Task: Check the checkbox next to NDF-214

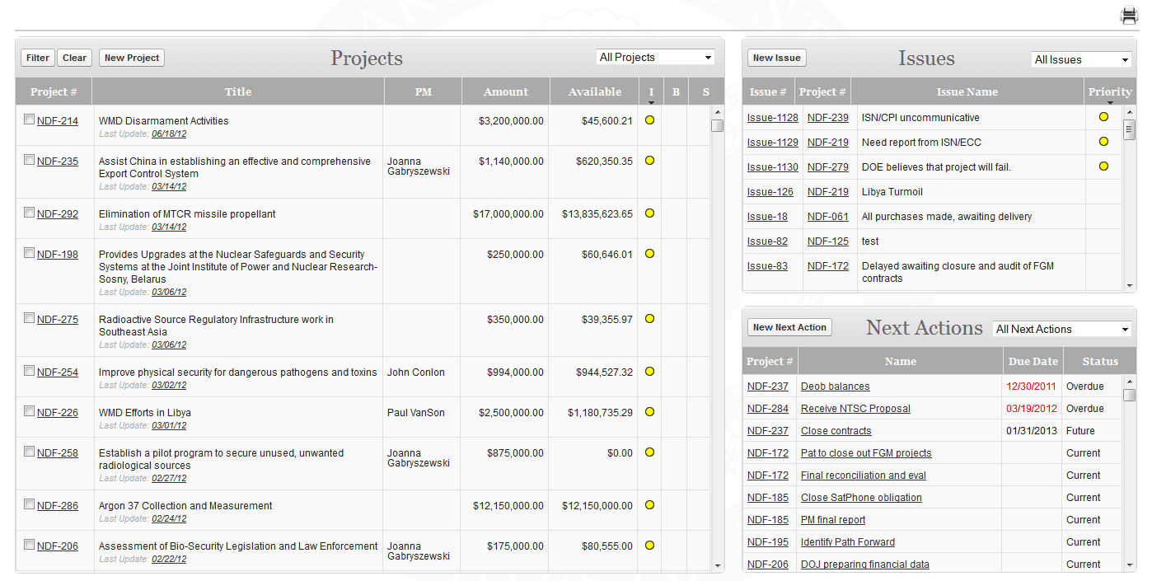Action: [x=29, y=119]
